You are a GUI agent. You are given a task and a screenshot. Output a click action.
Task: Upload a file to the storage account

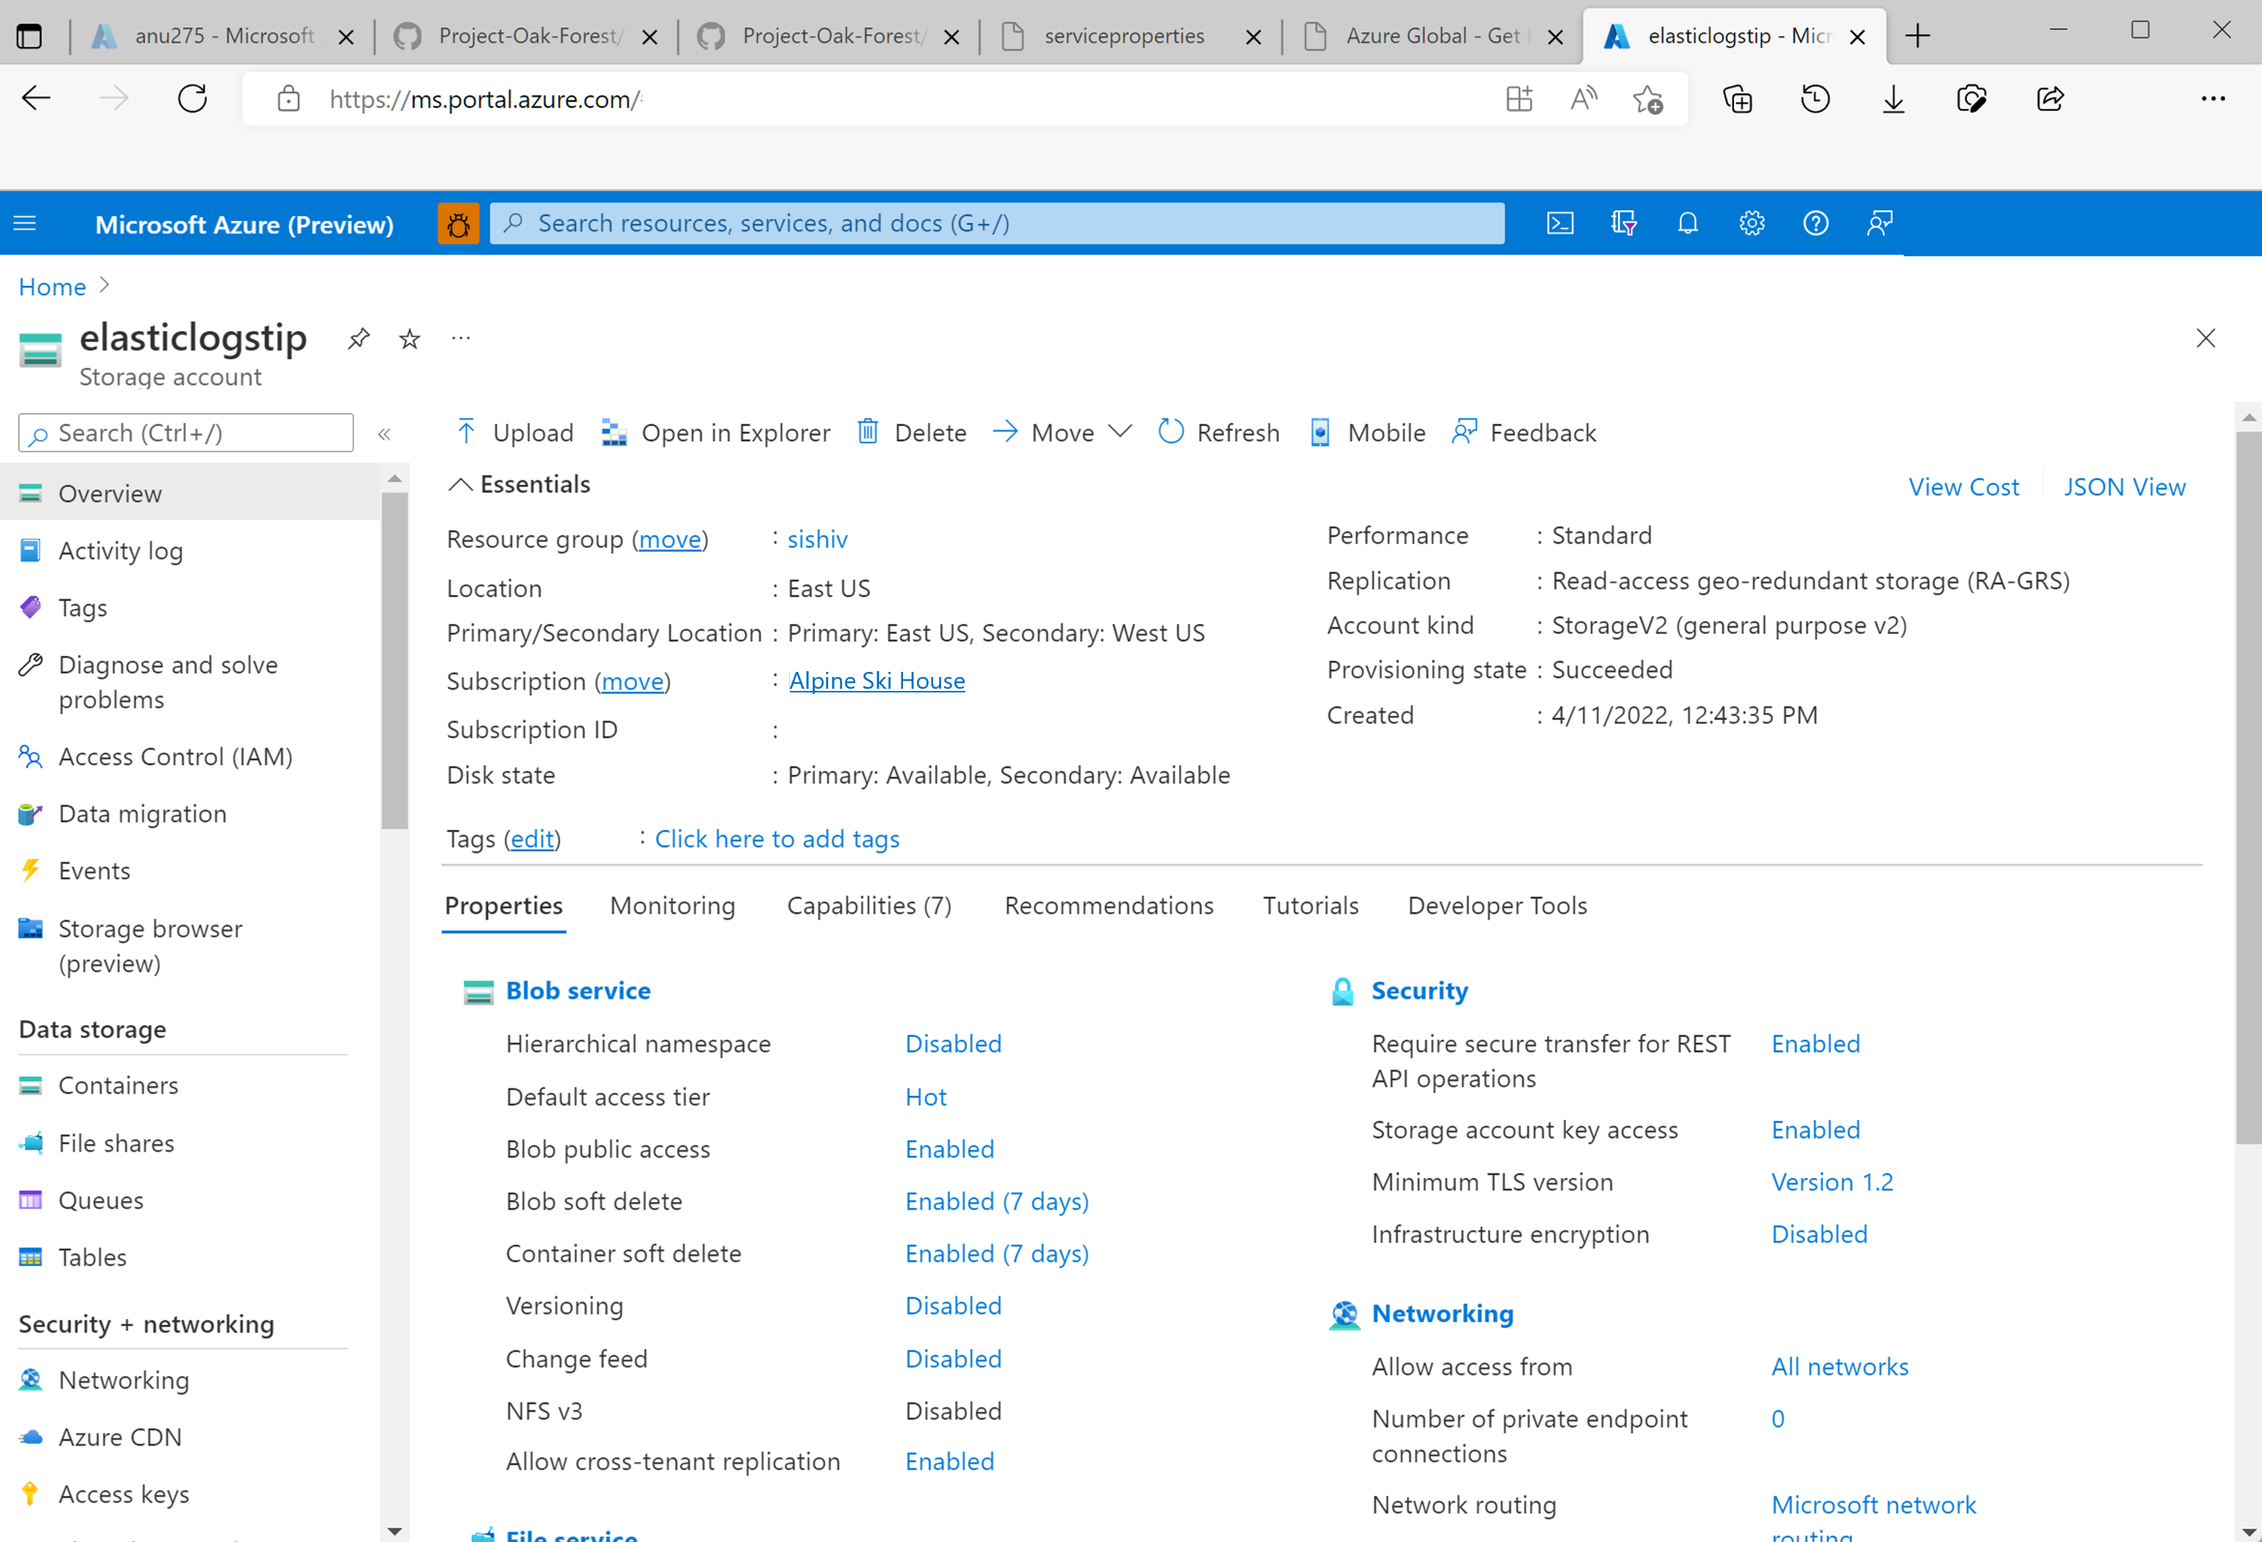[513, 432]
